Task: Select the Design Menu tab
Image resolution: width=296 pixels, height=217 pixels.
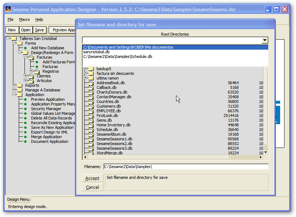Action: (18, 199)
